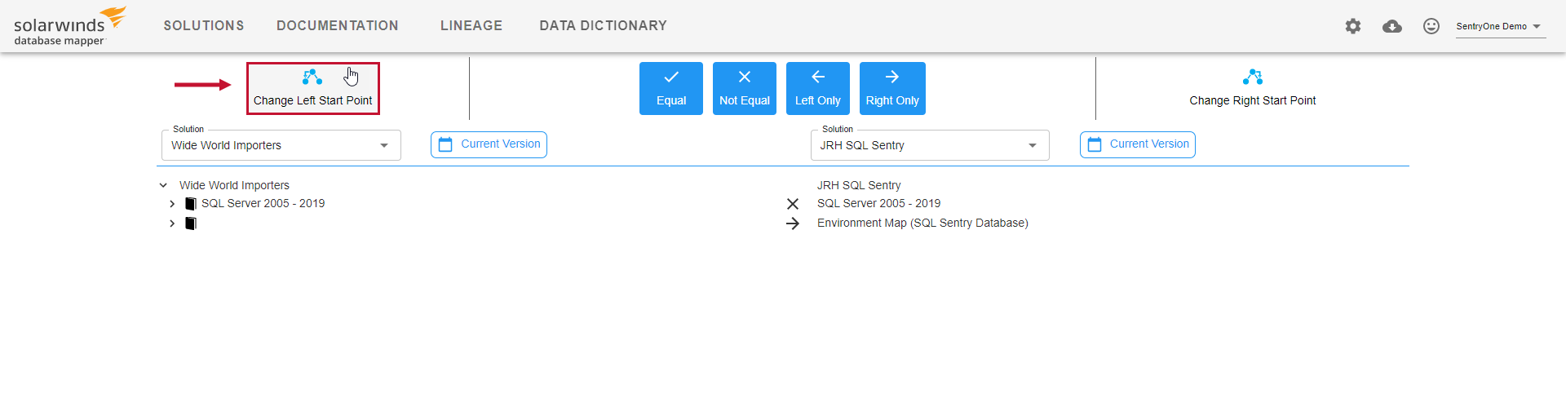The width and height of the screenshot is (1566, 416).
Task: Open the Wide World Importers solution dropdown
Action: point(281,145)
